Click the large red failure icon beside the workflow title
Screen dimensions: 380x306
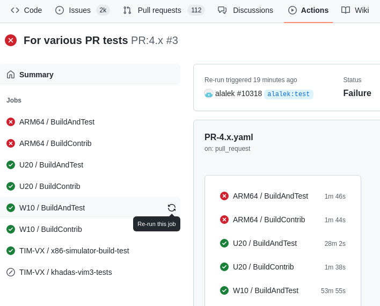(11, 40)
